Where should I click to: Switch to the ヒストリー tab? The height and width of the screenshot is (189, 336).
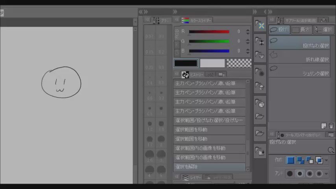point(192,74)
